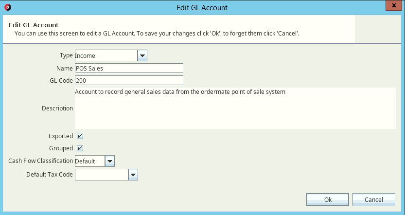The width and height of the screenshot is (405, 215).
Task: Click the Default Tax Code label
Action: click(49, 175)
